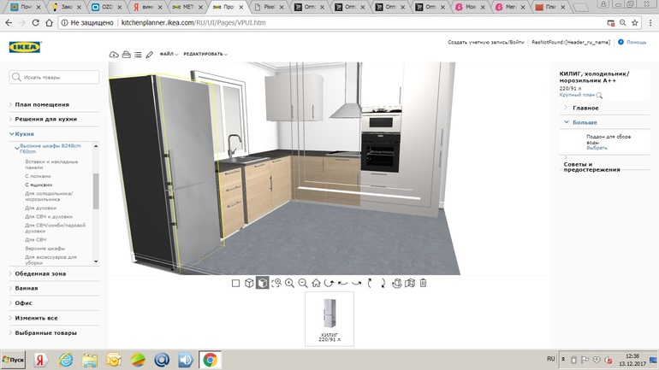Click the zoom in magnifier icon
This screenshot has width=659, height=370.
point(289,283)
